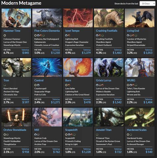Click the black mana symbol under Orzhov Stoneblade

point(7,134)
